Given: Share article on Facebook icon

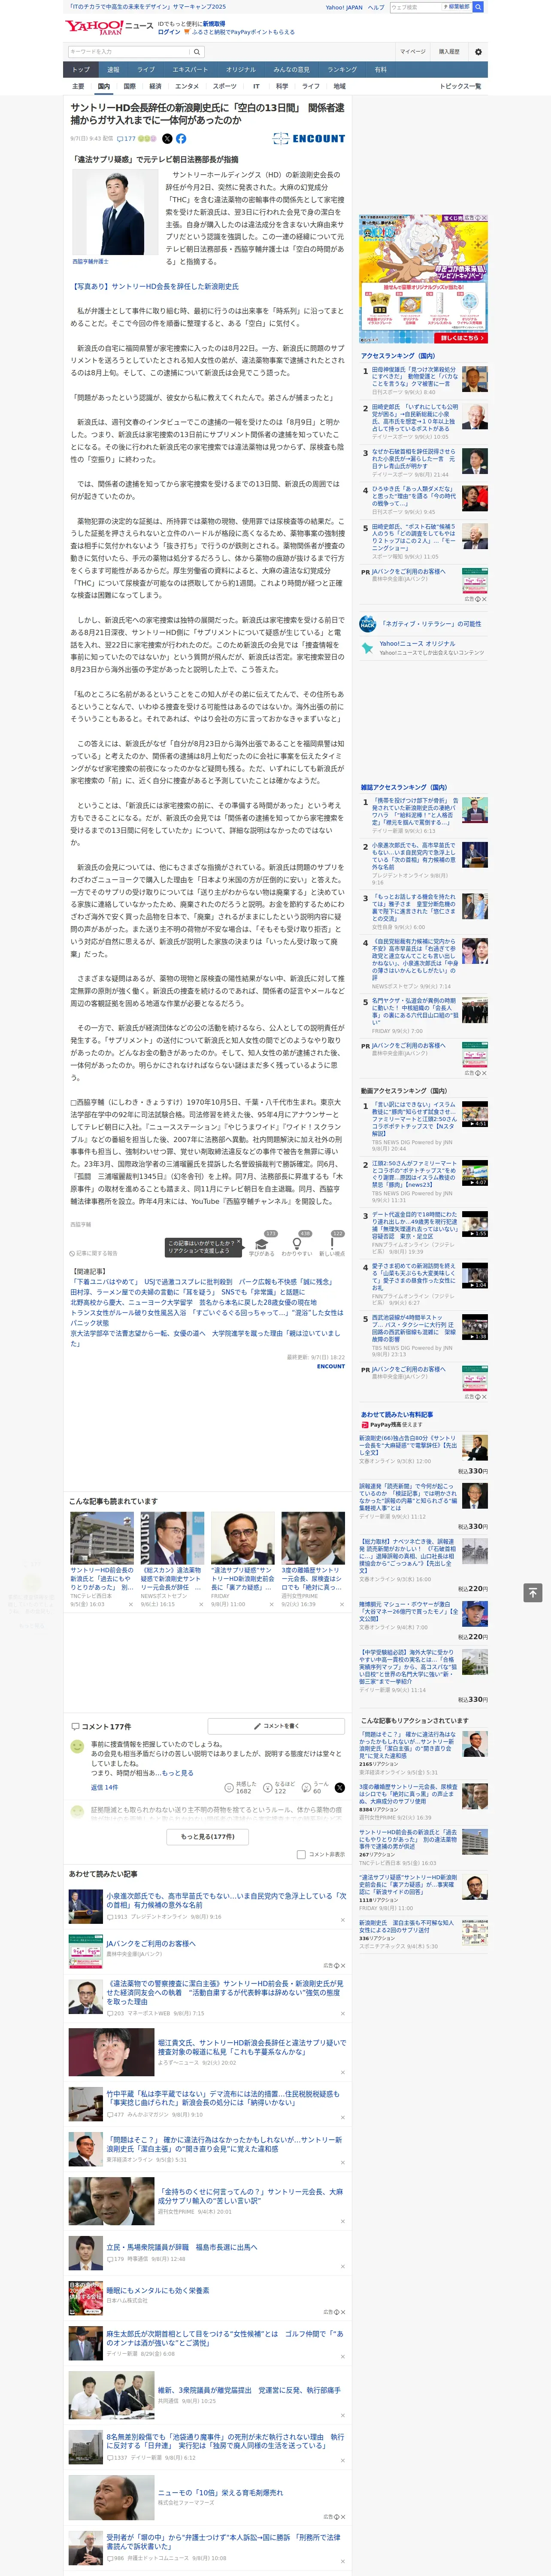Looking at the screenshot, I should coord(181,139).
